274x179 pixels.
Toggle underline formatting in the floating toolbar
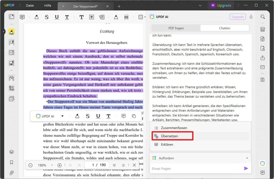pyautogui.click(x=98, y=116)
